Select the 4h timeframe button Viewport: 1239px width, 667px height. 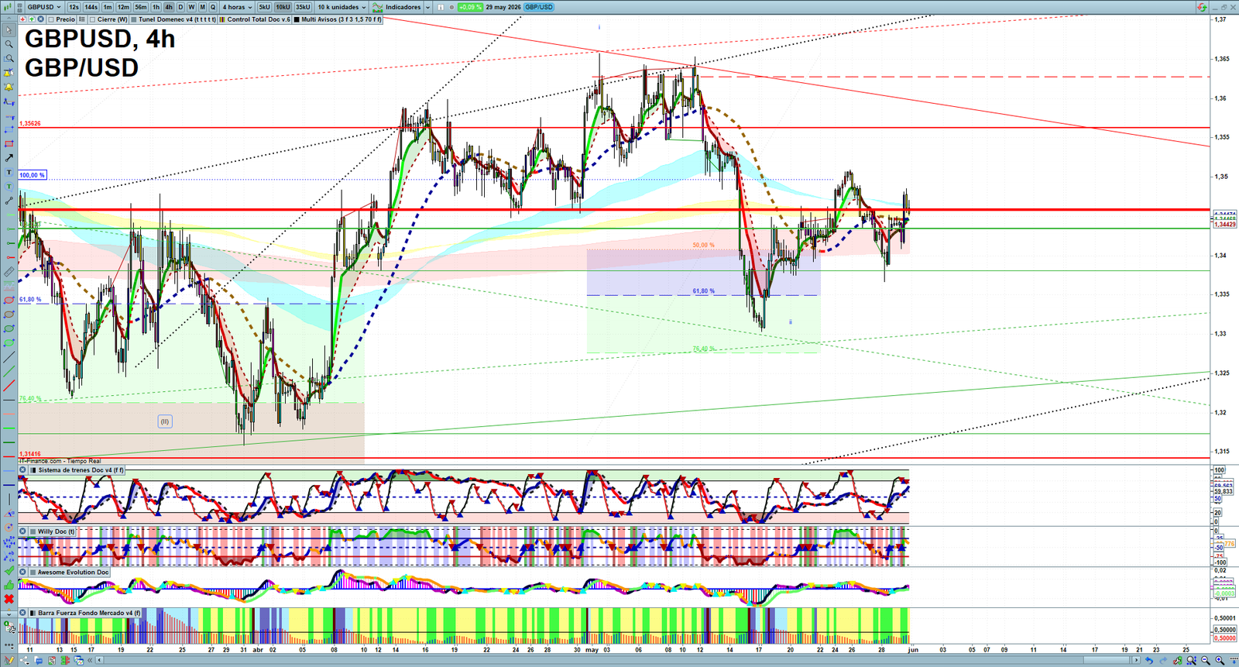pyautogui.click(x=169, y=7)
